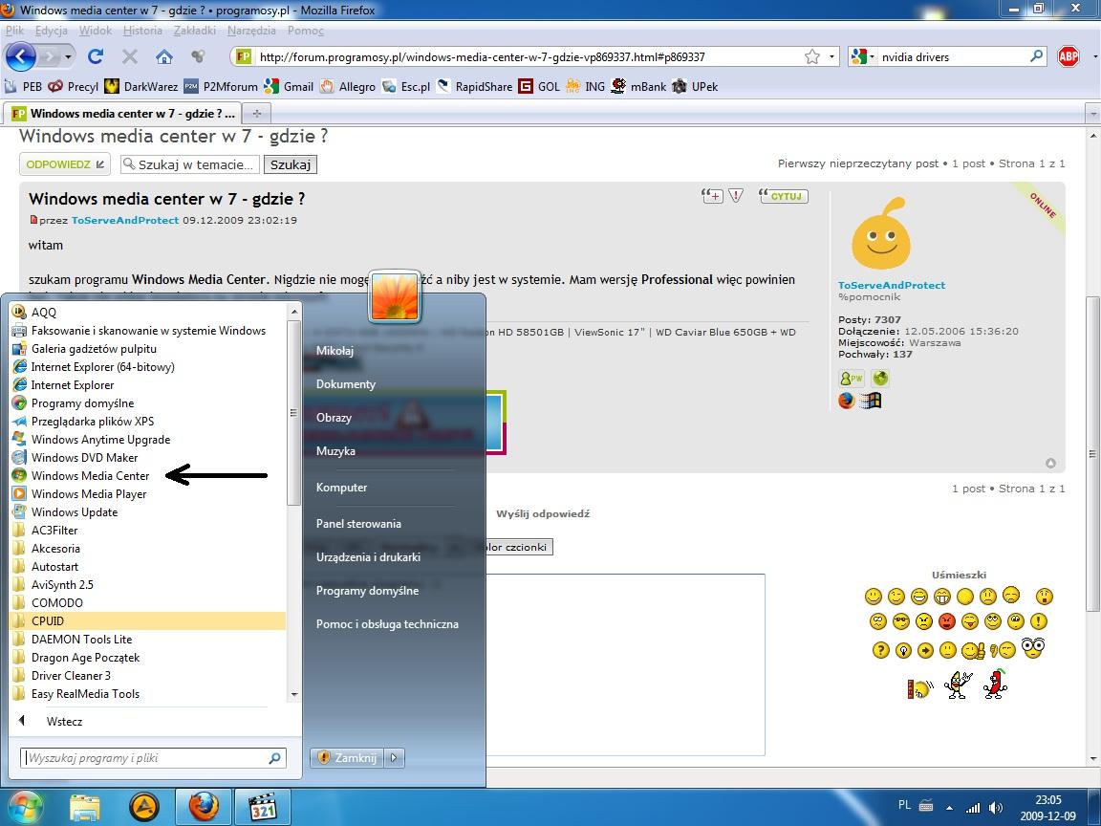Switch to Firefox on the taskbar
The width and height of the screenshot is (1101, 826).
203,807
